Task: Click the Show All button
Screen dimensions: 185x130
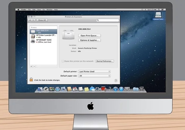Action: click(42, 20)
